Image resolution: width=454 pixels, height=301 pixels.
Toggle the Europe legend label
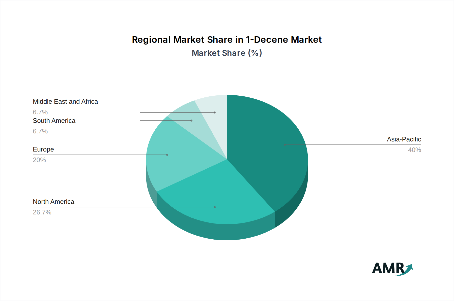pos(43,149)
